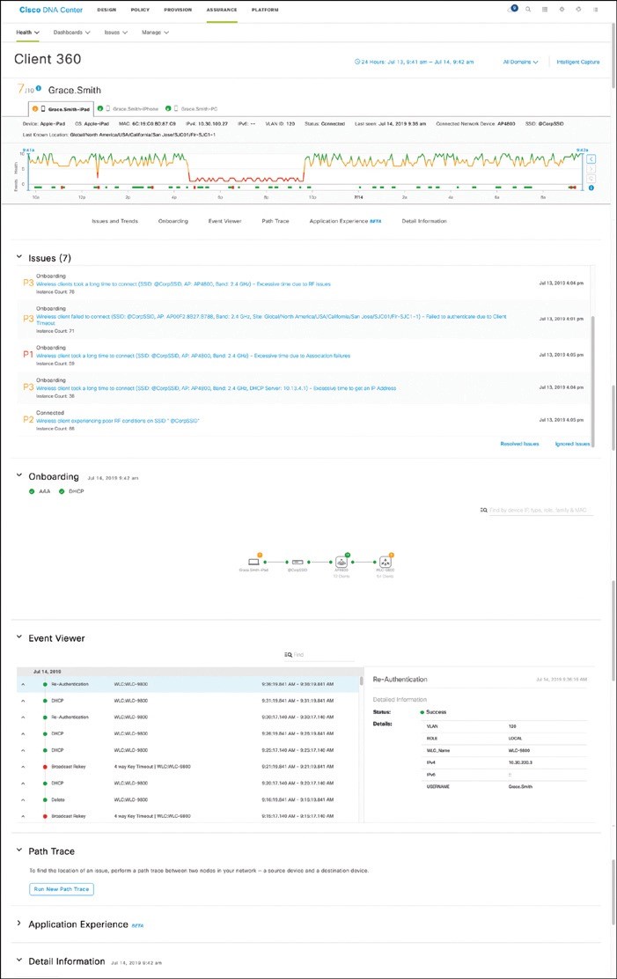The image size is (617, 979).
Task: Click the header icon right of the gear
Action: (x=578, y=10)
